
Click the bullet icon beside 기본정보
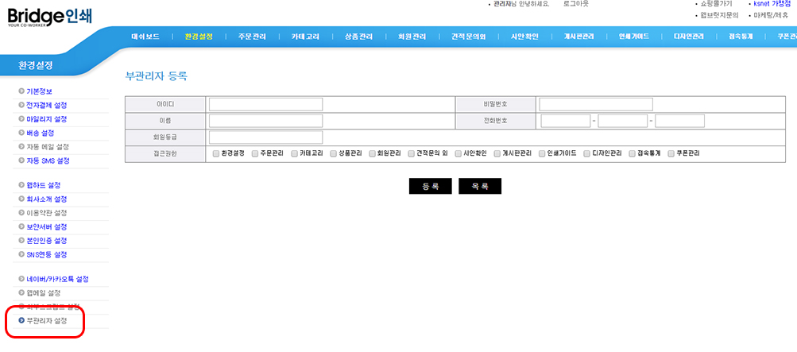(x=21, y=91)
